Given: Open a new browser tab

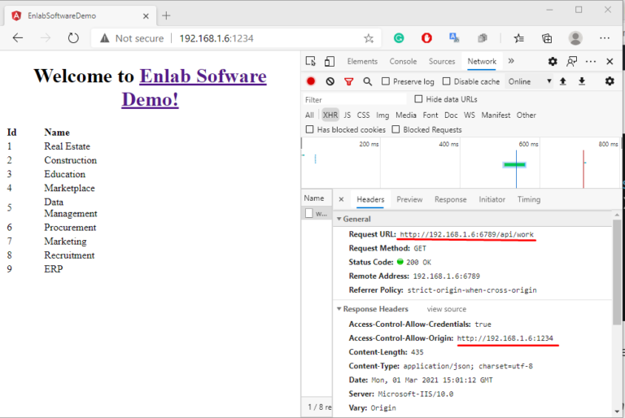Looking at the screenshot, I should point(166,15).
